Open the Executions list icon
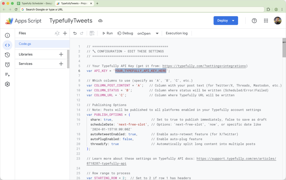286x180 pixels. (7, 74)
